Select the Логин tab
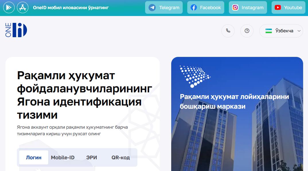 [34, 158]
